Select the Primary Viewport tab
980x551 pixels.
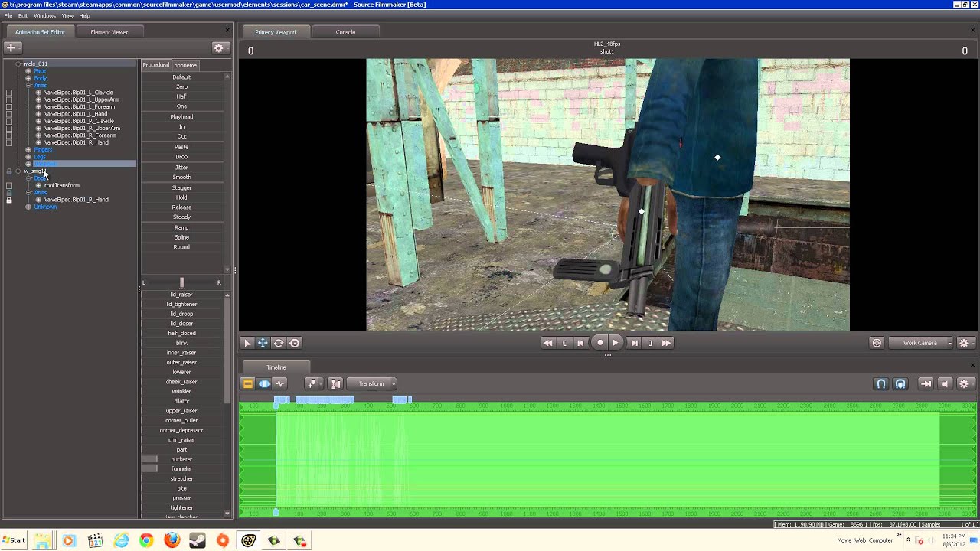[x=276, y=32]
